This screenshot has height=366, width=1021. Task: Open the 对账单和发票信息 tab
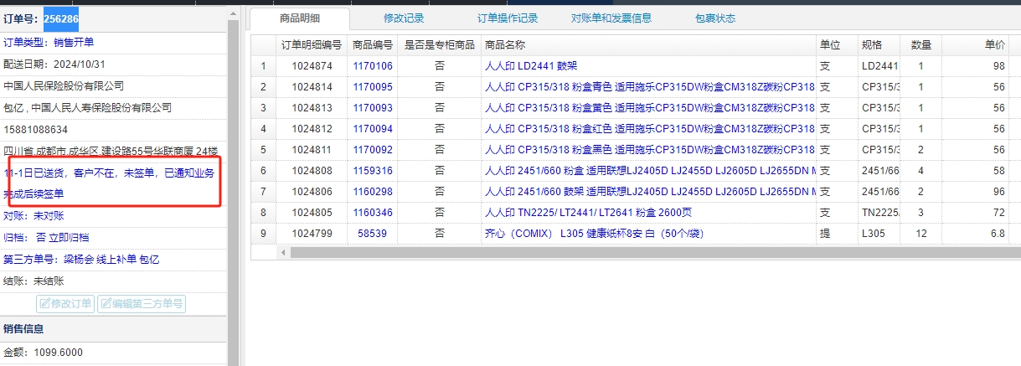(x=611, y=18)
